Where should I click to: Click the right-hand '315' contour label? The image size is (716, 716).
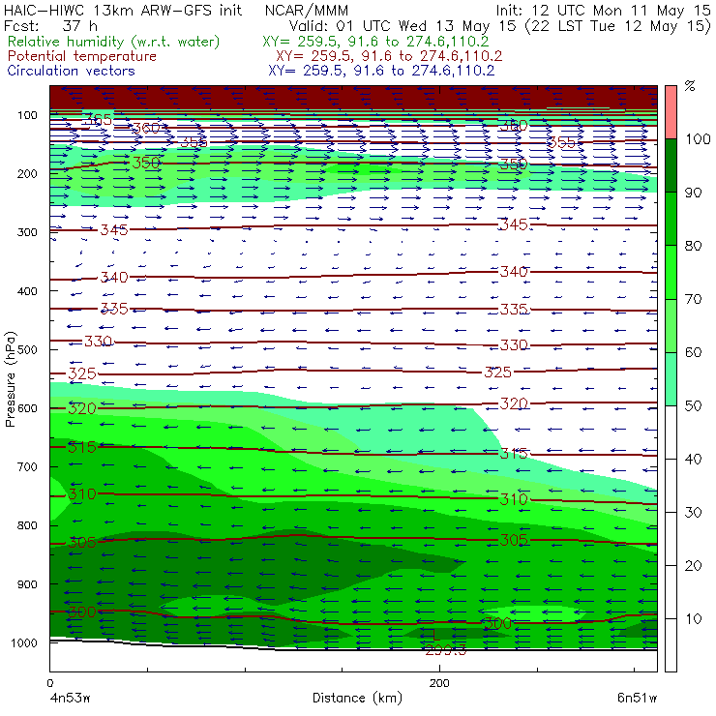(514, 454)
